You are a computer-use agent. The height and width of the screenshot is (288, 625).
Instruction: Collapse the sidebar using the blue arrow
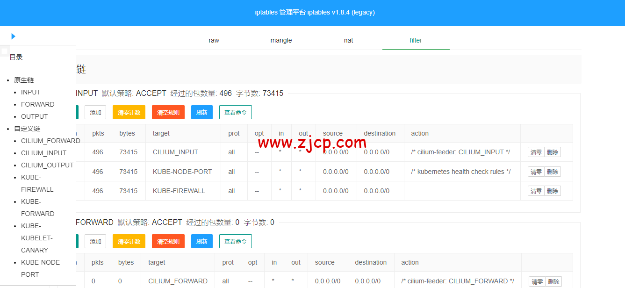(13, 36)
